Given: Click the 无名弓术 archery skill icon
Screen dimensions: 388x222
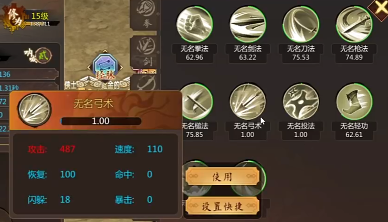Looking at the screenshot, I should pos(248,102).
